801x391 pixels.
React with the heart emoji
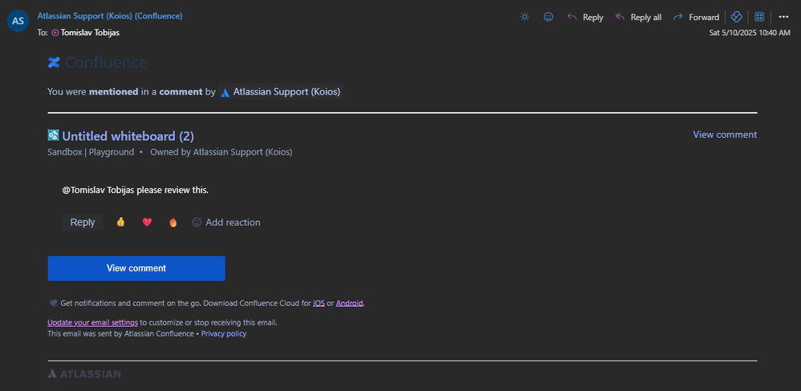tap(147, 222)
